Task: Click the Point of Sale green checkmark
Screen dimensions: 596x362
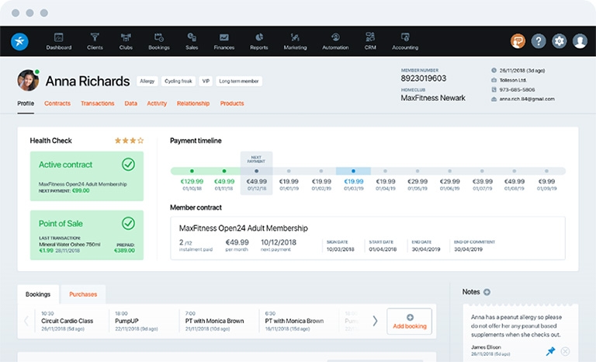Action: coord(128,224)
